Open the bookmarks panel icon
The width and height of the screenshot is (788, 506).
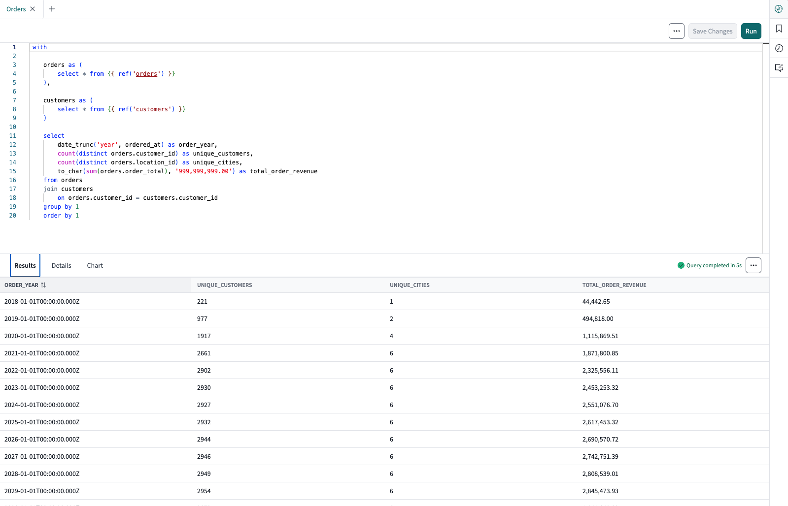click(x=779, y=29)
